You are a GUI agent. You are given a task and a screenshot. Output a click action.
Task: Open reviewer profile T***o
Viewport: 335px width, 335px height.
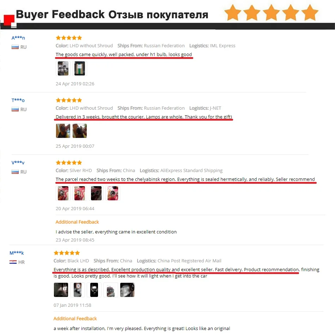[18, 100]
